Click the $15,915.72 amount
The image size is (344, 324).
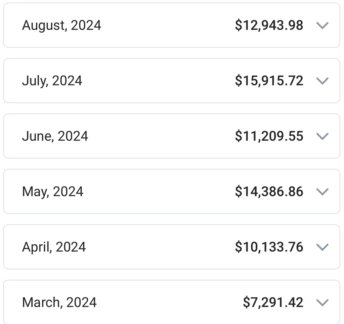(269, 81)
